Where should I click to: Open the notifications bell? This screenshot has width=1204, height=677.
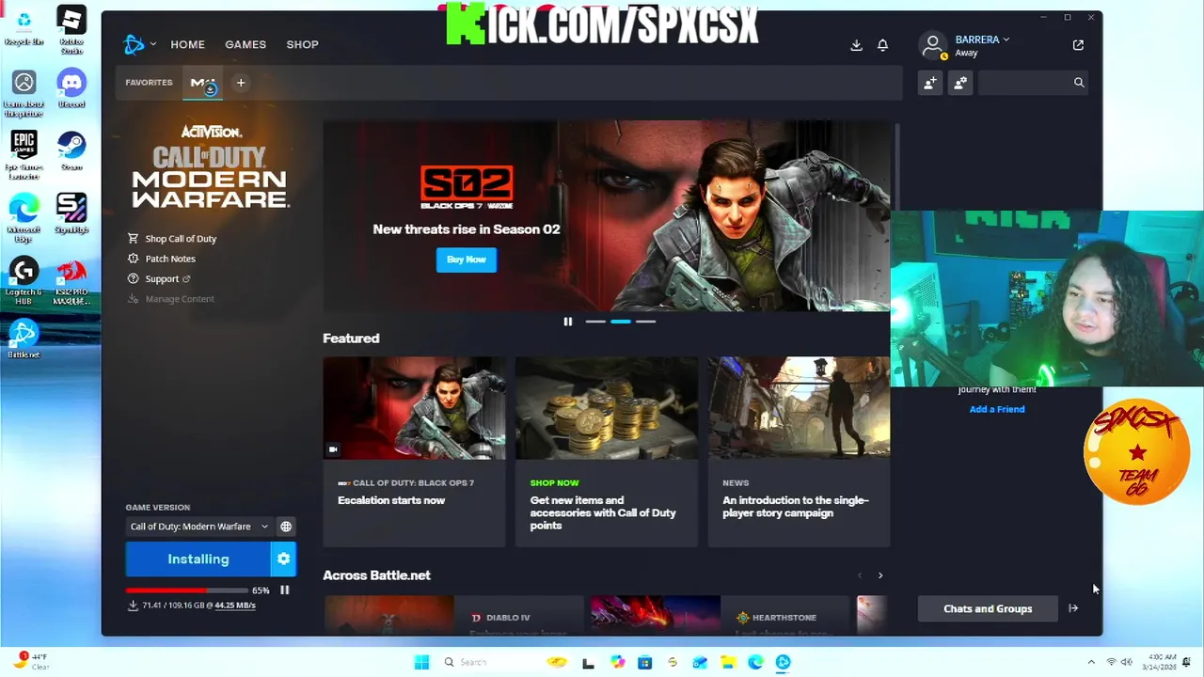[x=882, y=45]
